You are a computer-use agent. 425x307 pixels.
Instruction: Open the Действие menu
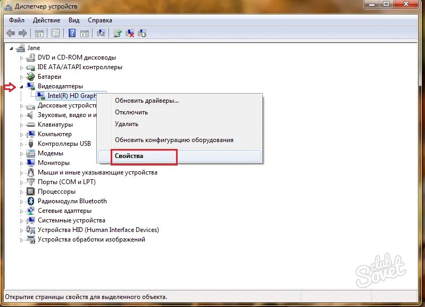(46, 20)
